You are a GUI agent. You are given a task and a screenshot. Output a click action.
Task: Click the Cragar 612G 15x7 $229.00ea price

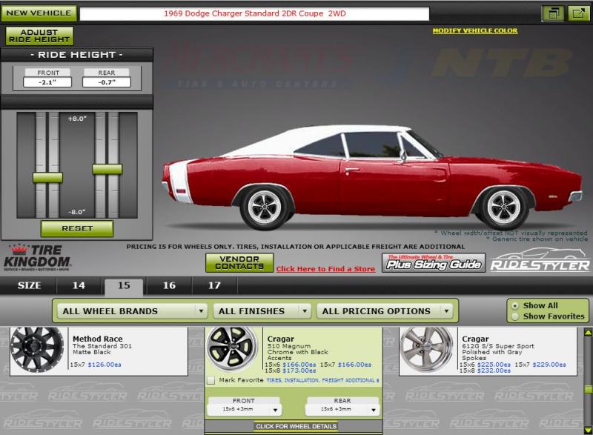tap(549, 365)
